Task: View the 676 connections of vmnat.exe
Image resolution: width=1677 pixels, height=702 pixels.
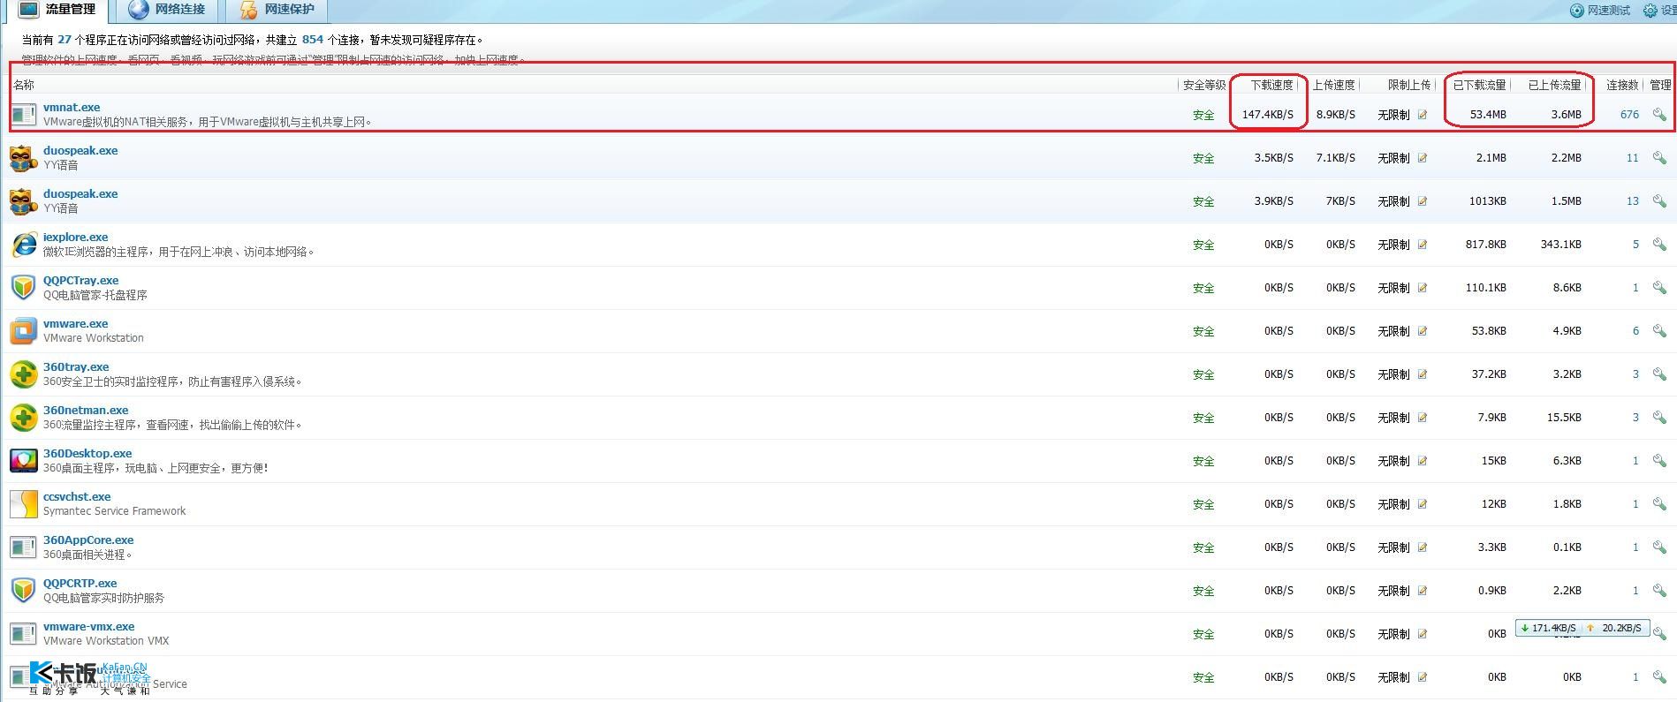Action: pyautogui.click(x=1629, y=115)
